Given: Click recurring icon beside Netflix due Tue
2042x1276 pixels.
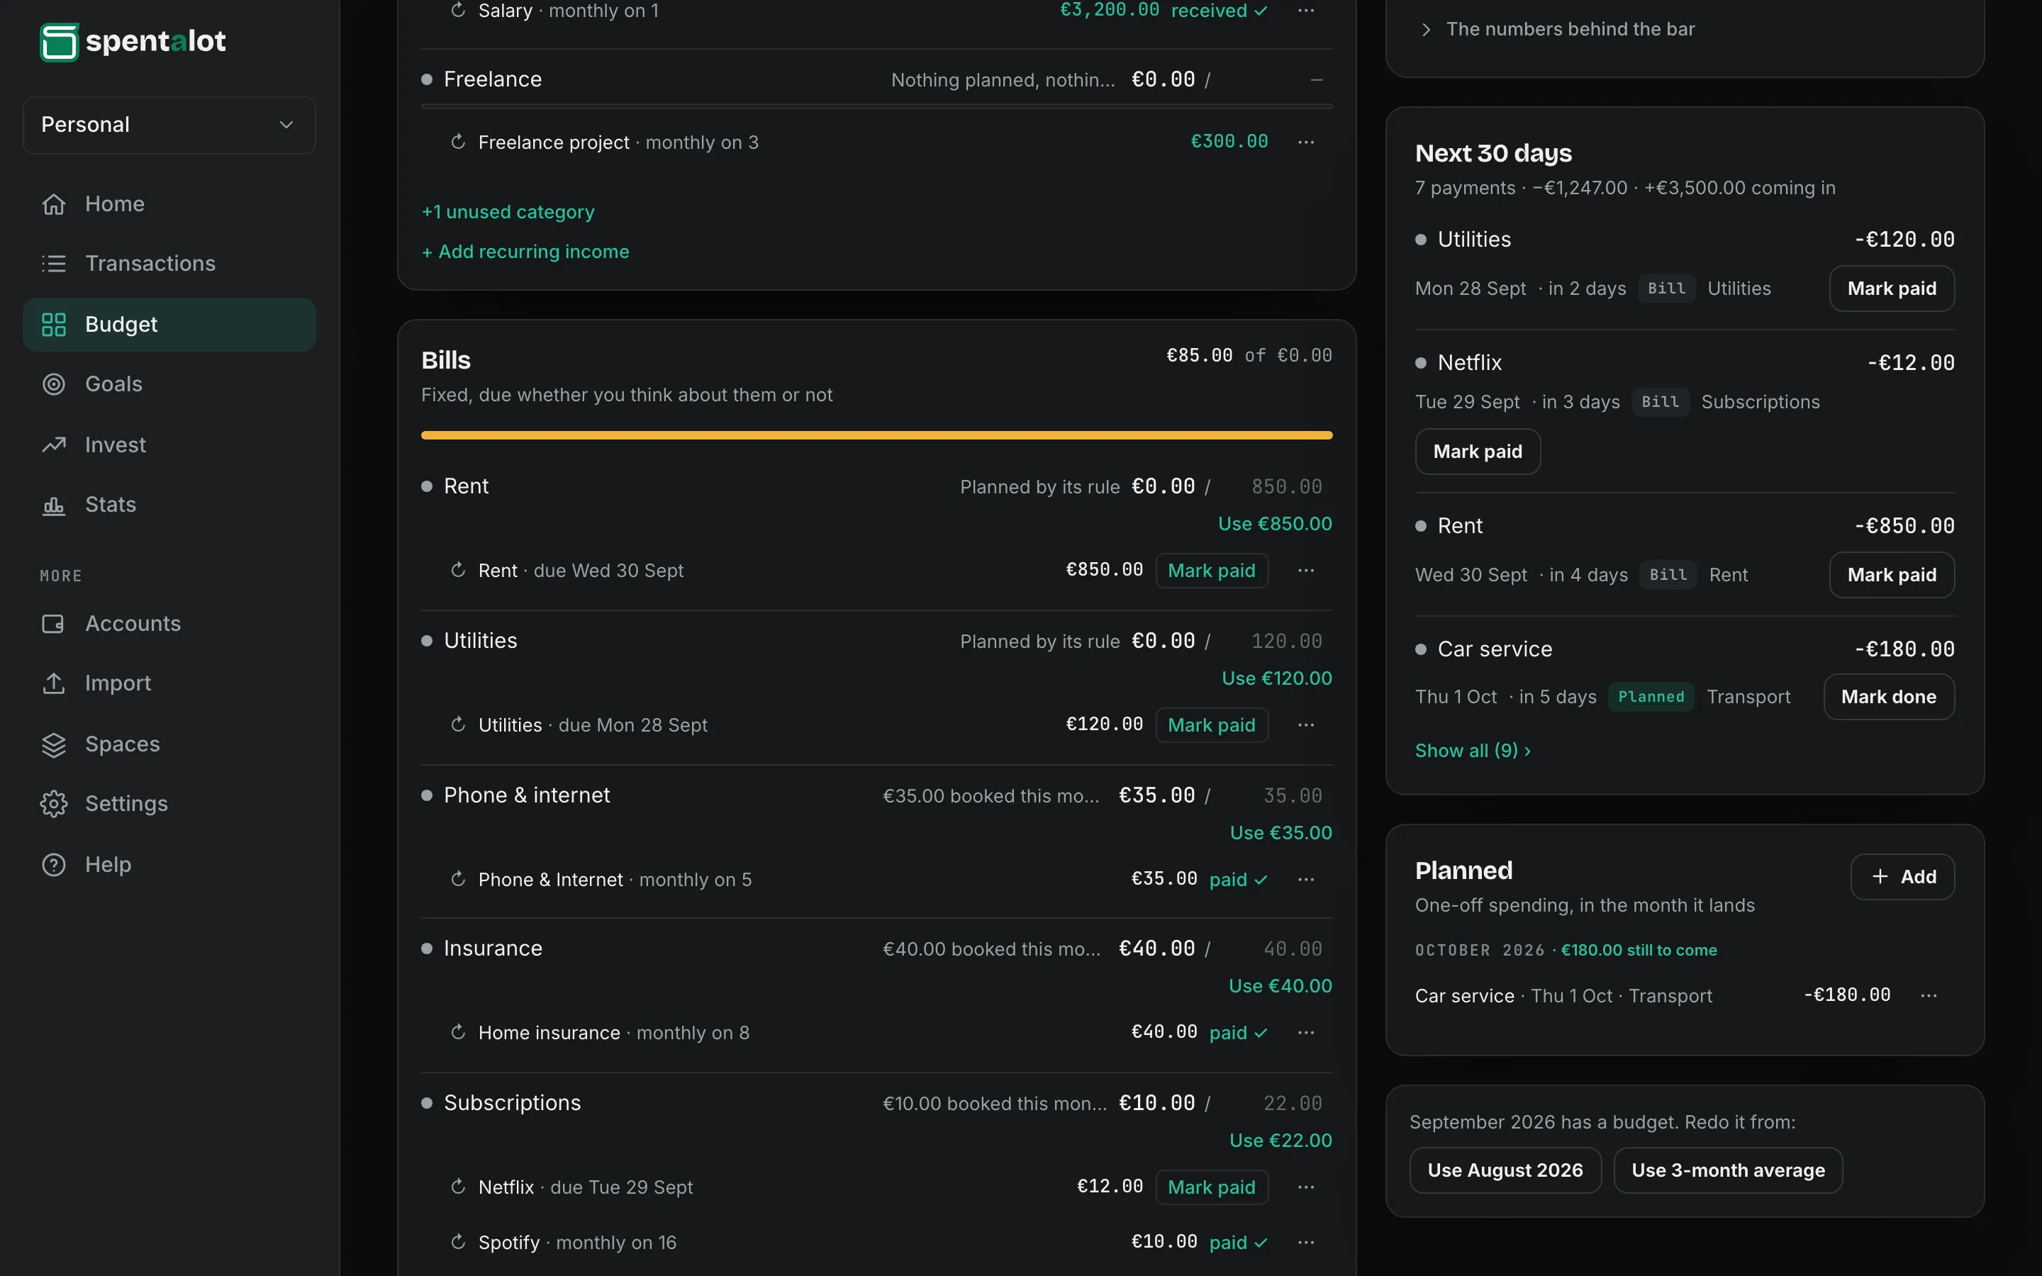Looking at the screenshot, I should (458, 1187).
